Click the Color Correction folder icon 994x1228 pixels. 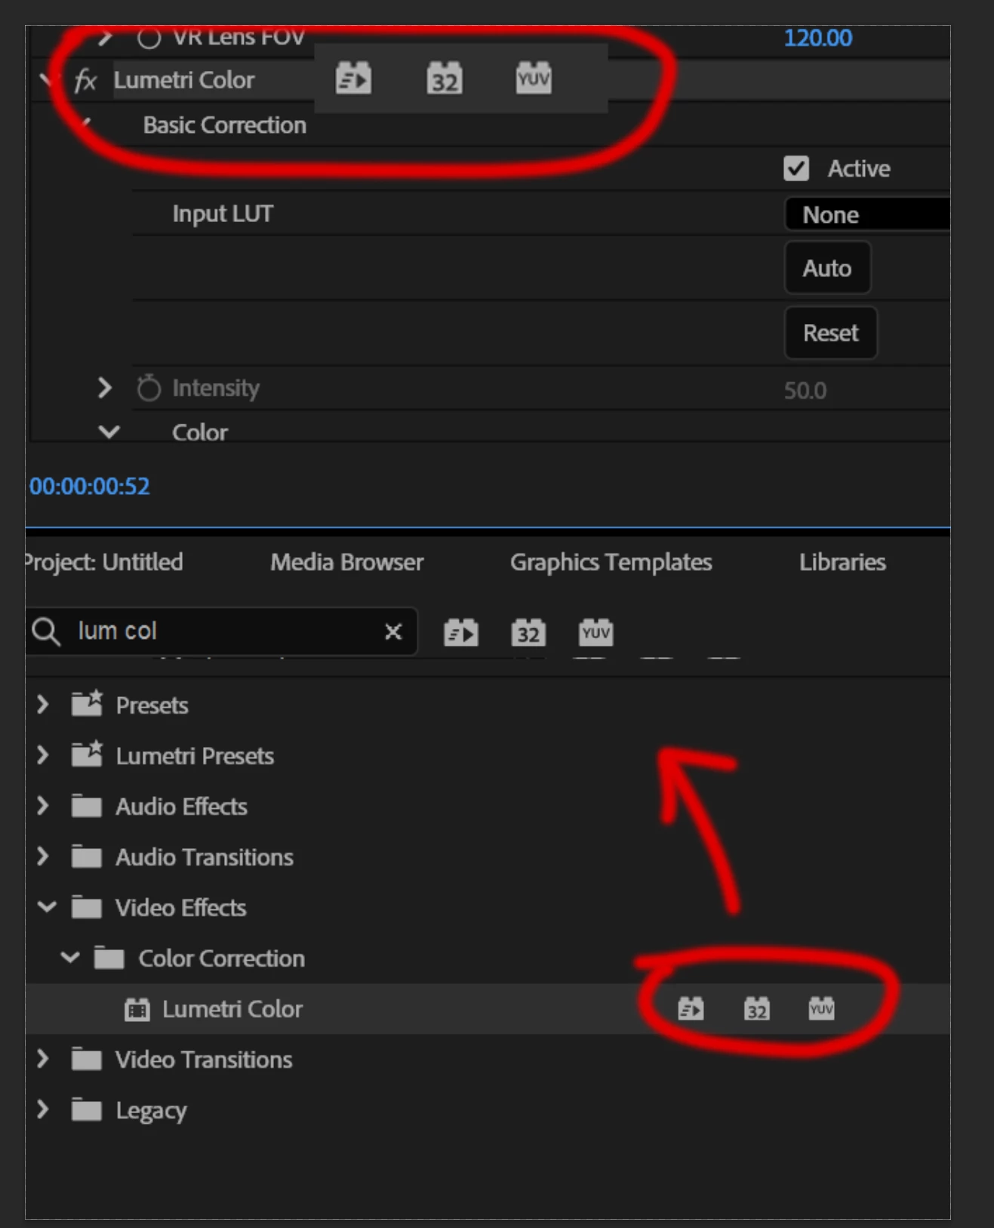pyautogui.click(x=109, y=958)
